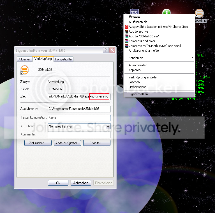This screenshot has width=215, height=213.
Task: Open the 3DMark06 desktop shortcut icon
Action: pos(199,13)
